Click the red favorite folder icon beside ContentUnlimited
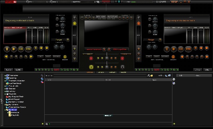This screenshot has width=213, height=129. (x=42, y=82)
